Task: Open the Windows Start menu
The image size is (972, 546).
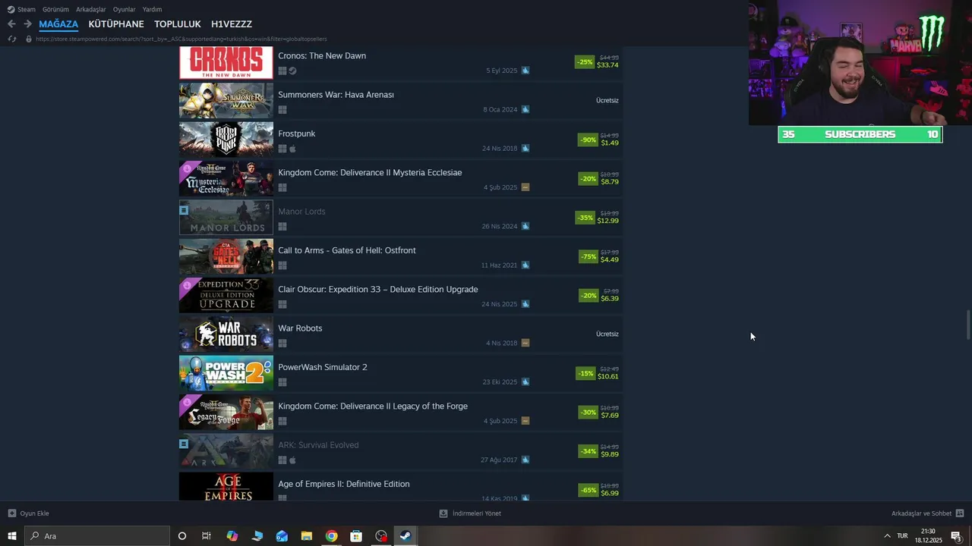Action: (x=12, y=536)
